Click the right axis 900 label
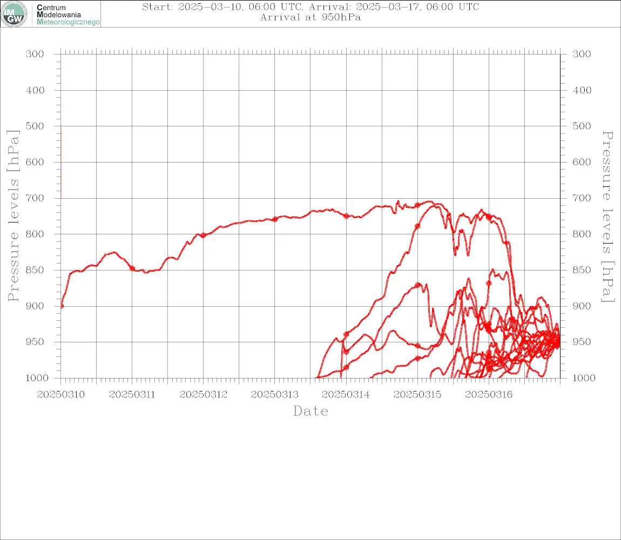621x540 pixels. tap(582, 306)
